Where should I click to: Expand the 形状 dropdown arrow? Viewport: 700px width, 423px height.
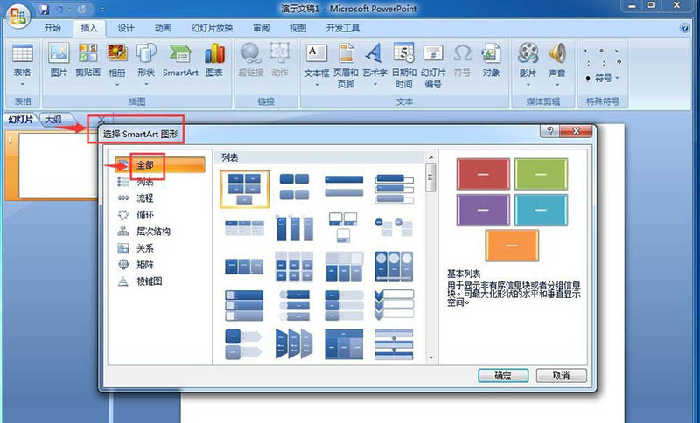146,84
